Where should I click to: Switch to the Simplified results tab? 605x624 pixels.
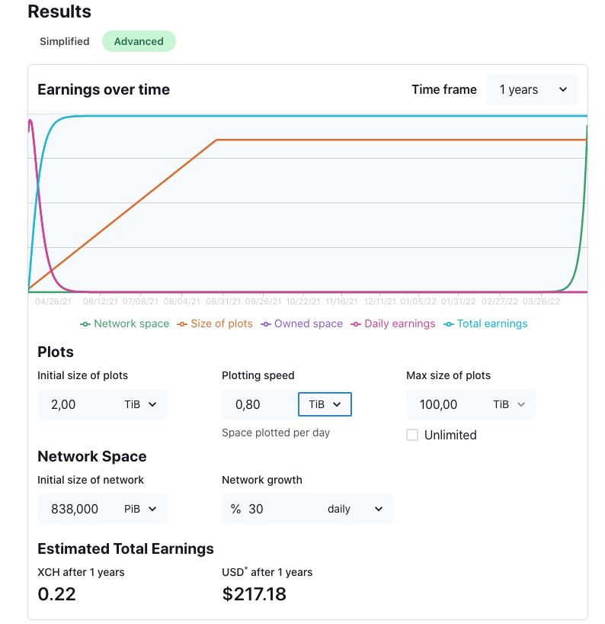pos(65,41)
